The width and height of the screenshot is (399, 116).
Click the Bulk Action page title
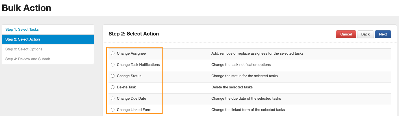tap(27, 8)
